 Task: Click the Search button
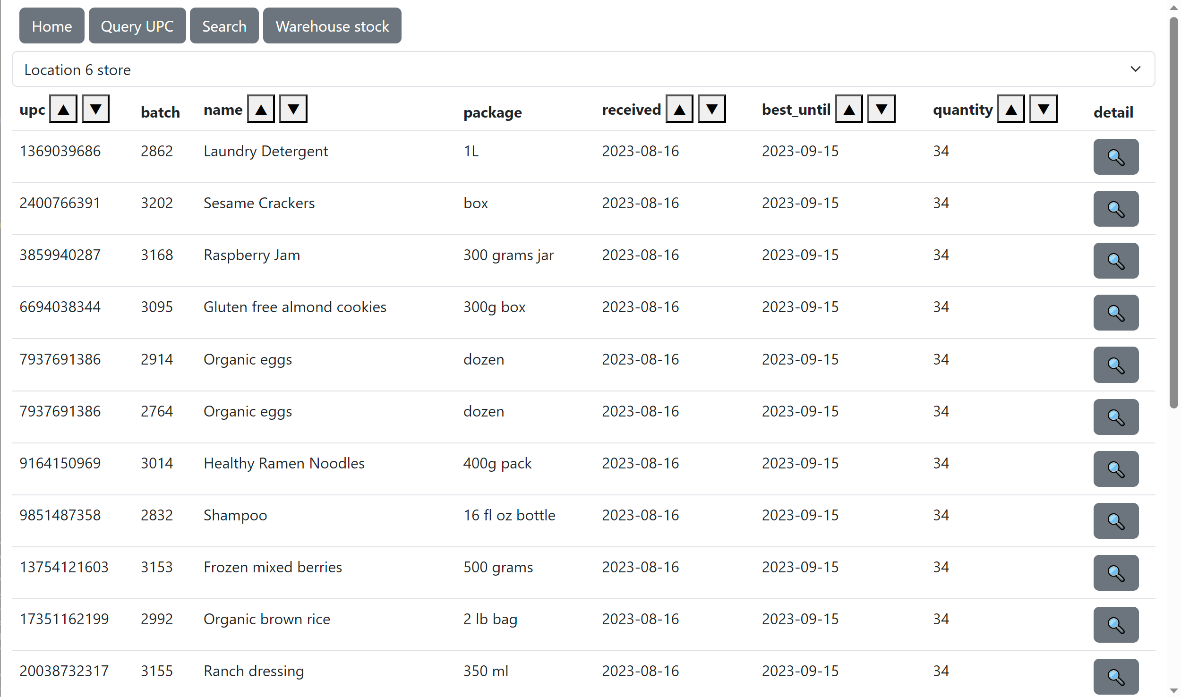click(224, 25)
